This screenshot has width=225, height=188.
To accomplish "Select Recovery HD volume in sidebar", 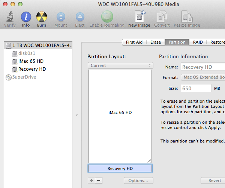I will 38,69.
